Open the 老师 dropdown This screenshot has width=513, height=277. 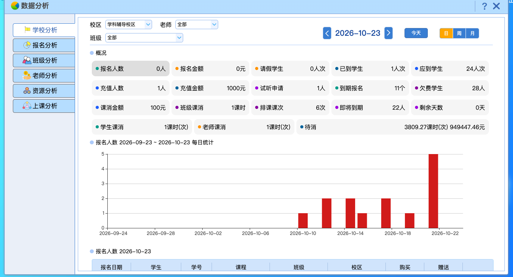click(197, 25)
